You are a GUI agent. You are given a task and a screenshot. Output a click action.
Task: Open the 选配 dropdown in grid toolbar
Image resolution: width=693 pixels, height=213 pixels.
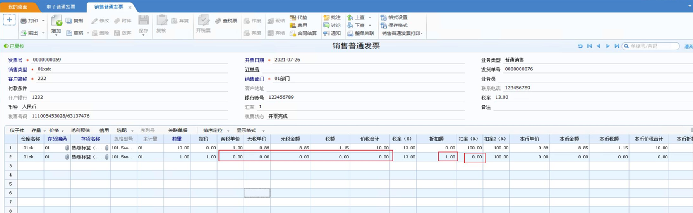point(132,131)
